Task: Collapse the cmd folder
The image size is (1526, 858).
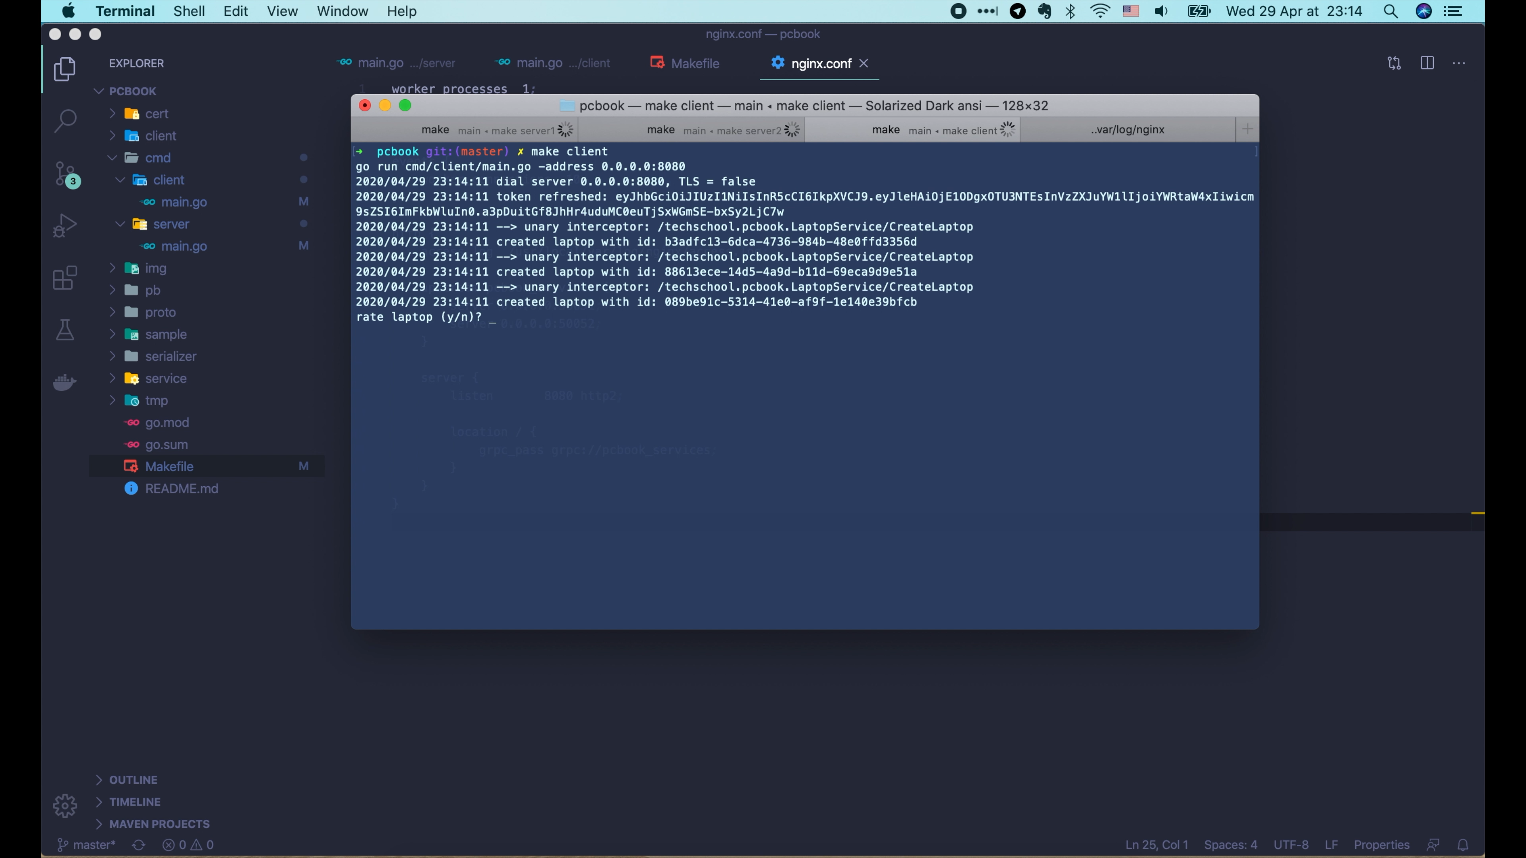Action: [x=158, y=158]
